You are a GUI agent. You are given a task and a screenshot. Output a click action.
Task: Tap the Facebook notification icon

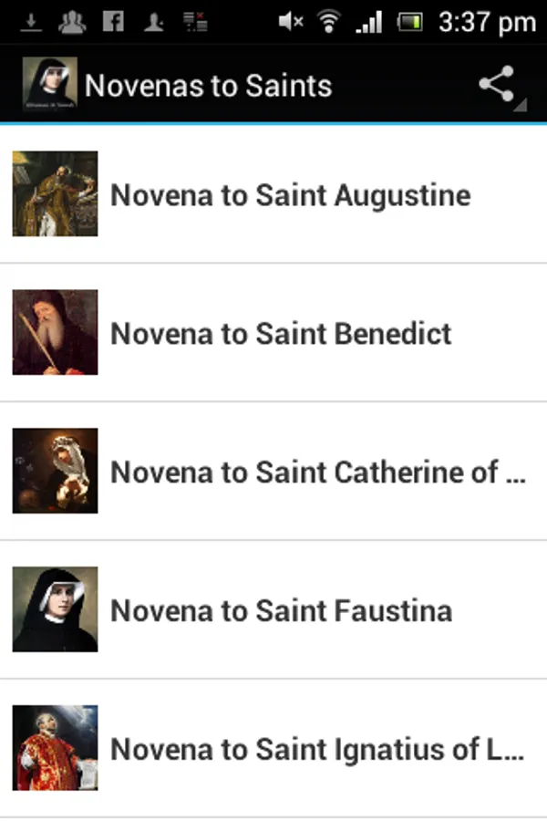113,22
